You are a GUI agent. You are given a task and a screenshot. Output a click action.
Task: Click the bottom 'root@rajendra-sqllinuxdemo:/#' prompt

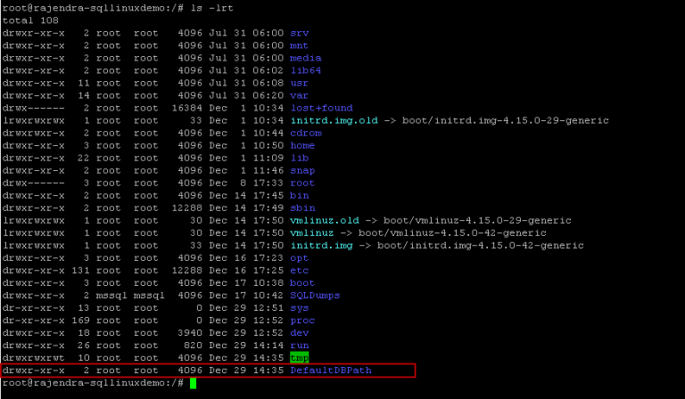(x=93, y=383)
